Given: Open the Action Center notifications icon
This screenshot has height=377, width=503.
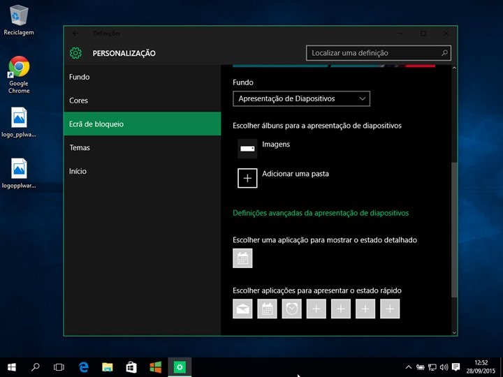Looking at the screenshot, I should pos(455,367).
